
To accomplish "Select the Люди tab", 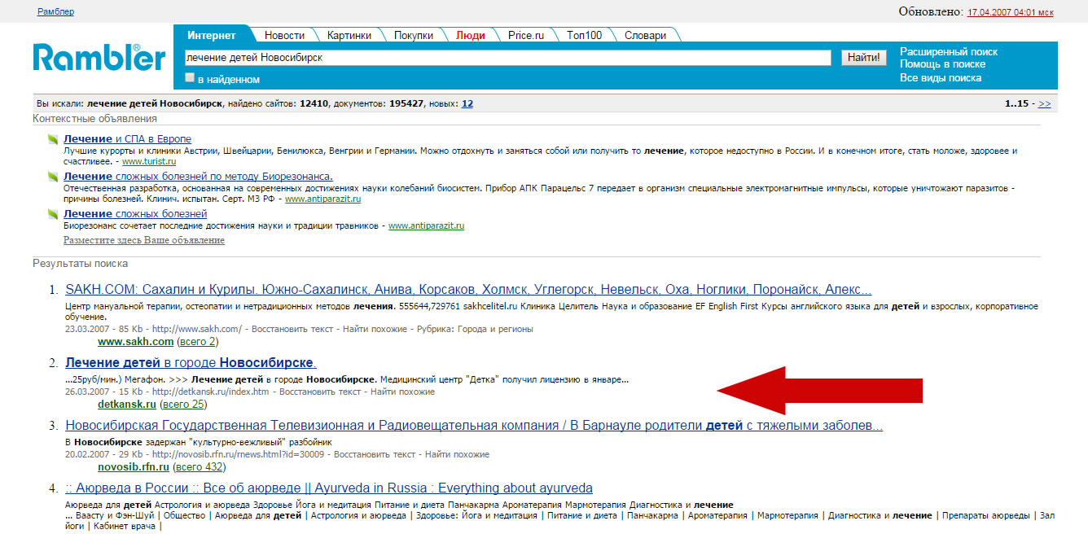I will coord(471,35).
